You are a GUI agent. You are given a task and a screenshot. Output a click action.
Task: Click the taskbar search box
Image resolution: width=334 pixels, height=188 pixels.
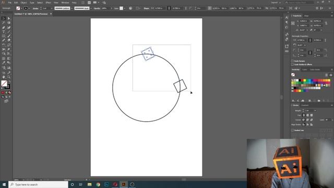(38, 184)
